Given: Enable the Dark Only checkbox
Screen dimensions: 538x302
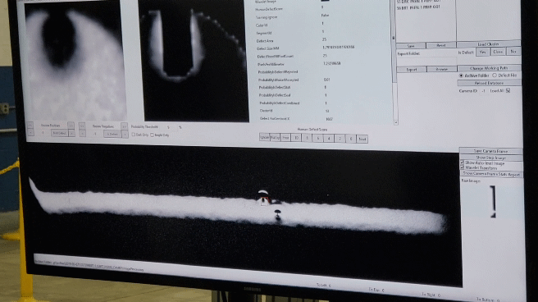Looking at the screenshot, I should 134,135.
